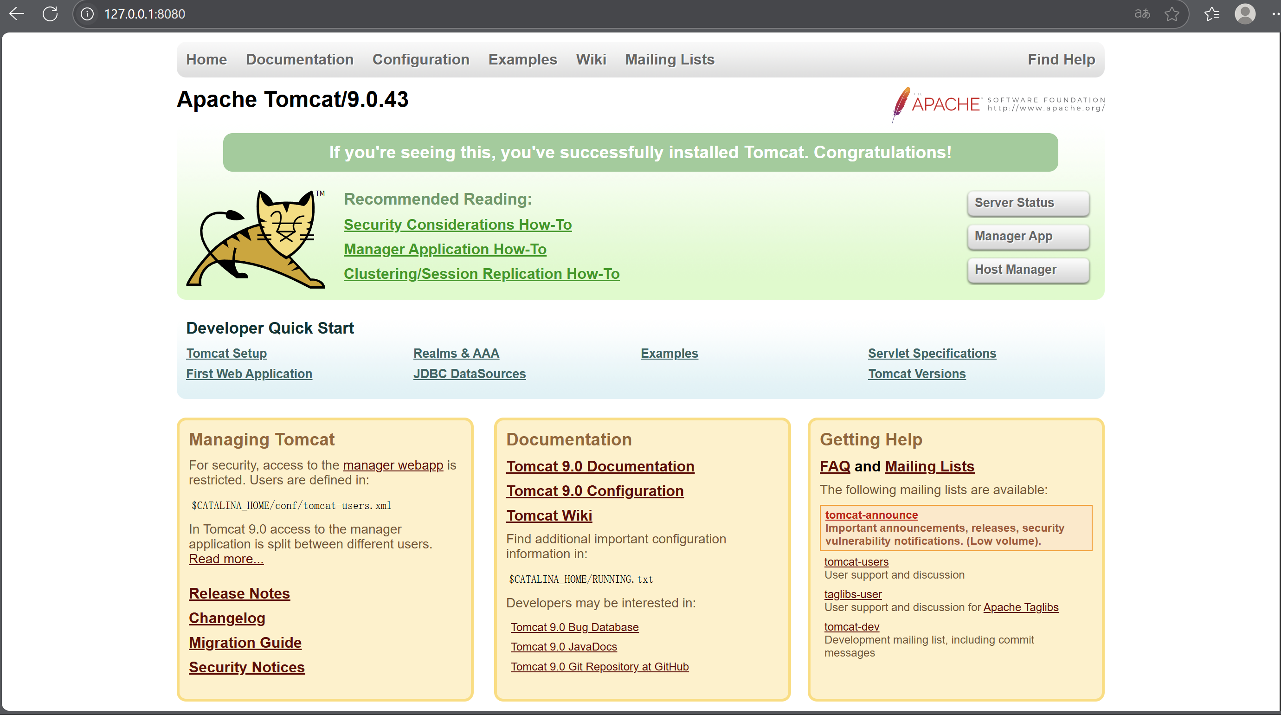Click the Apache Tomcat/9.0.43 heading
The width and height of the screenshot is (1281, 715).
click(292, 99)
